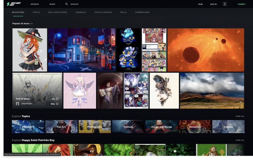Switch to the Topics tab
The height and width of the screenshot is (160, 253).
[36, 12]
